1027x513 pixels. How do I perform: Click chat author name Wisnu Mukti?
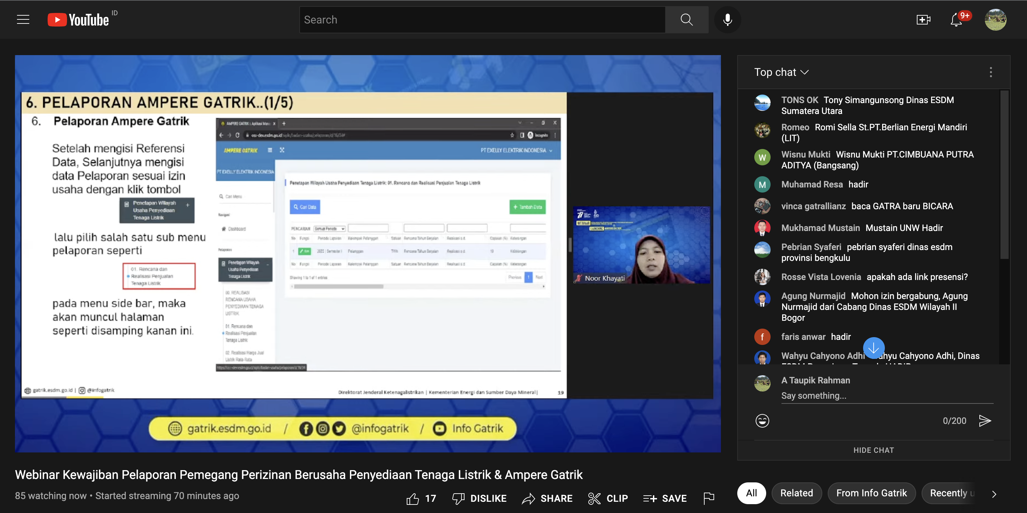click(805, 154)
